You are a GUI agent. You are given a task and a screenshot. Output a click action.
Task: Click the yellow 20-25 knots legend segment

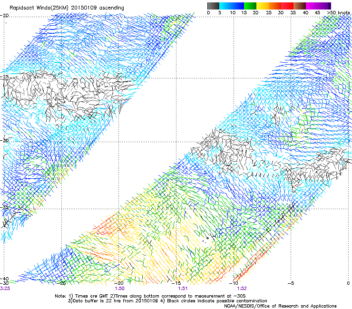tap(263, 6)
